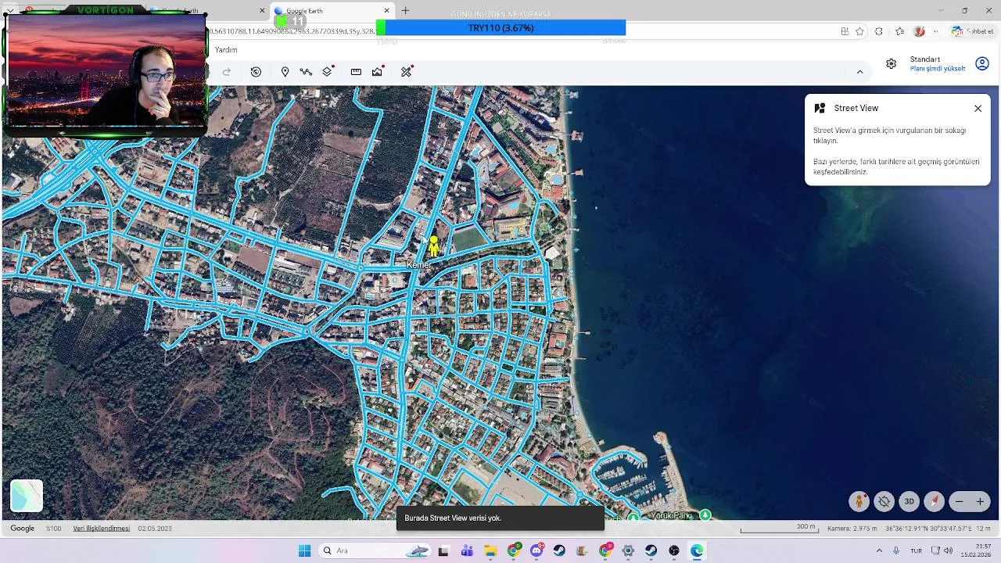Collapse the toolbar with the chevron
The width and height of the screenshot is (1001, 563).
(859, 72)
